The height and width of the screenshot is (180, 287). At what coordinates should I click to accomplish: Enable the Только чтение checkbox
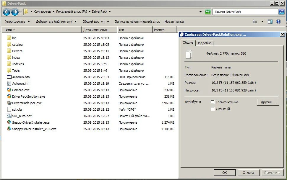(x=213, y=102)
